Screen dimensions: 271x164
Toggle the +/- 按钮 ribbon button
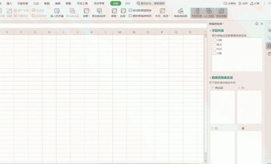pyautogui.click(x=209, y=13)
